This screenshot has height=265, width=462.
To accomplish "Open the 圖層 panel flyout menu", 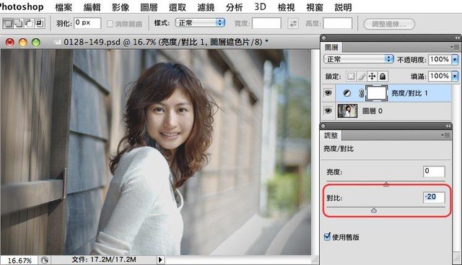I will (456, 47).
